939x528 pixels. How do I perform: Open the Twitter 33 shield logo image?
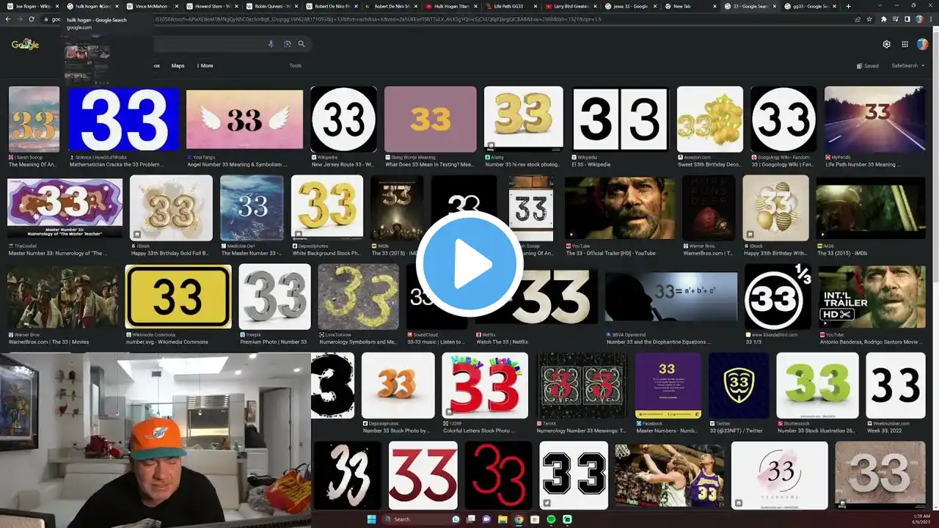(739, 386)
